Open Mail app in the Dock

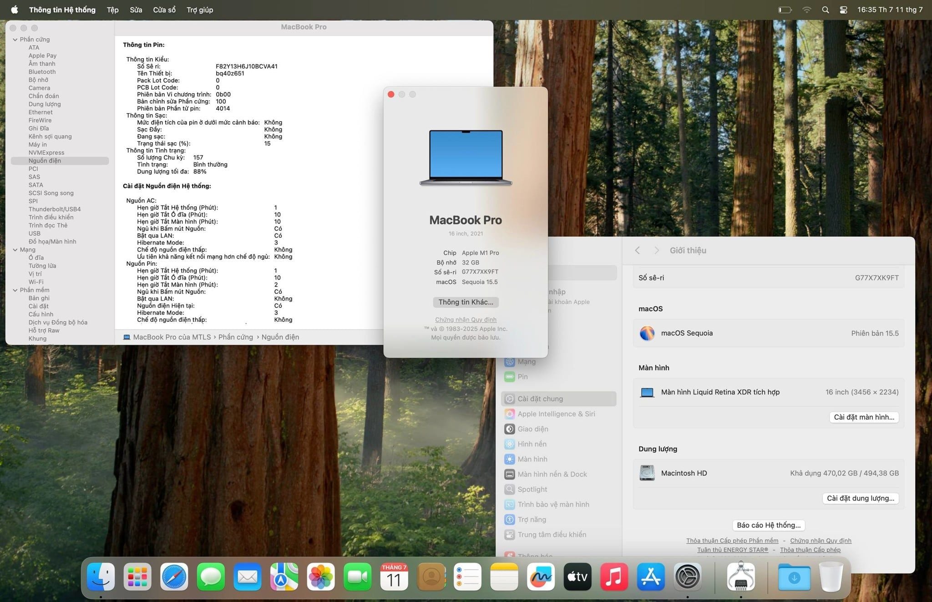248,577
